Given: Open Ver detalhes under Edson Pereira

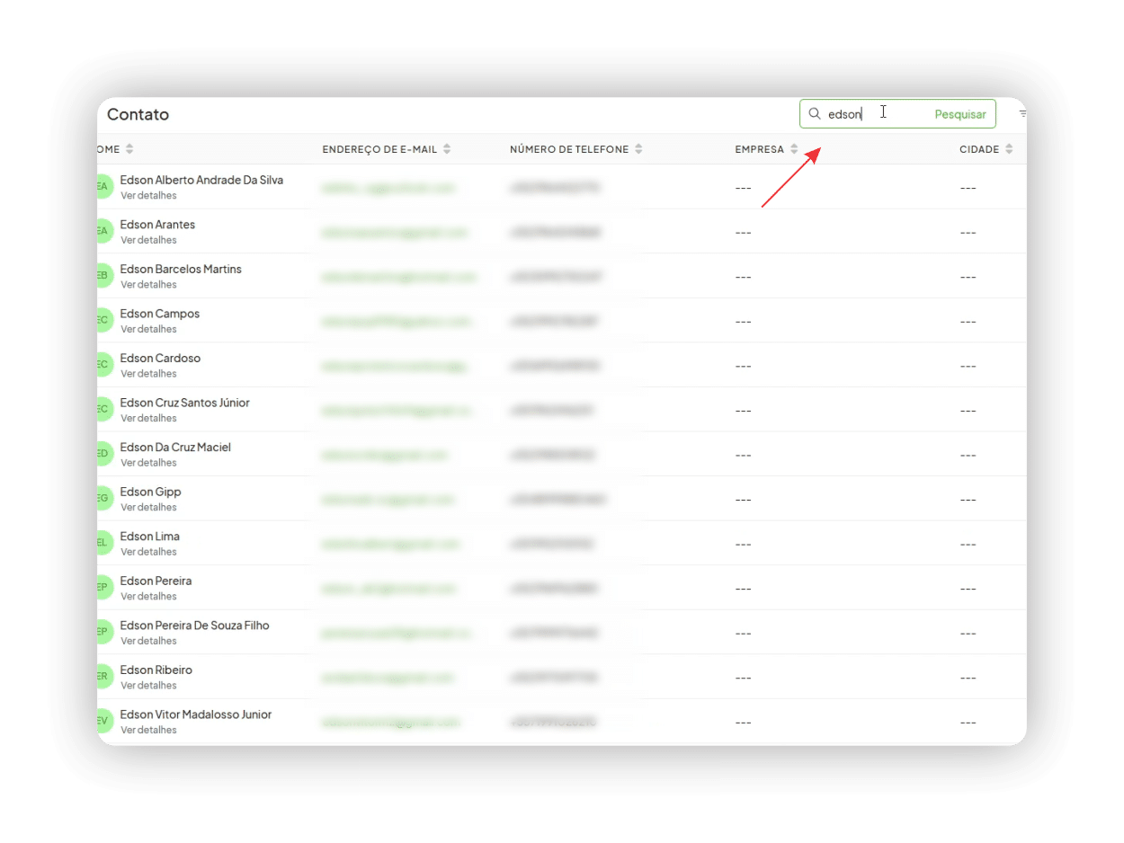Looking at the screenshot, I should coord(148,596).
